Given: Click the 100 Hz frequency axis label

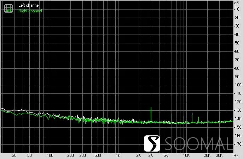Looking at the screenshot, I should (50, 155).
